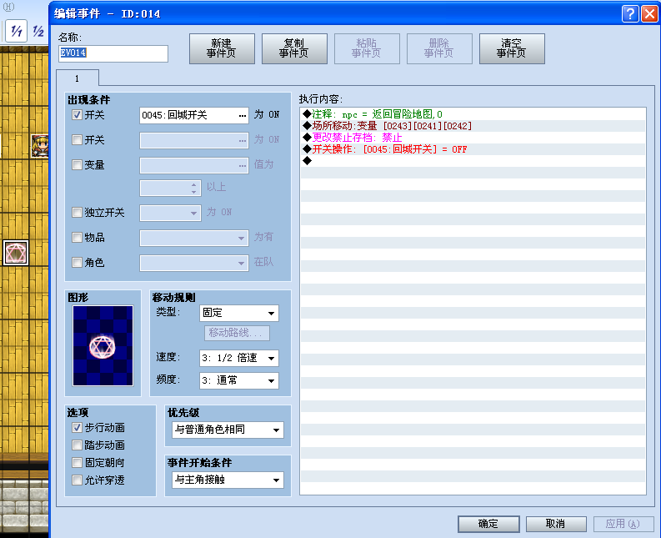
Task: Click the 粘贴事件页 button
Action: [367, 48]
